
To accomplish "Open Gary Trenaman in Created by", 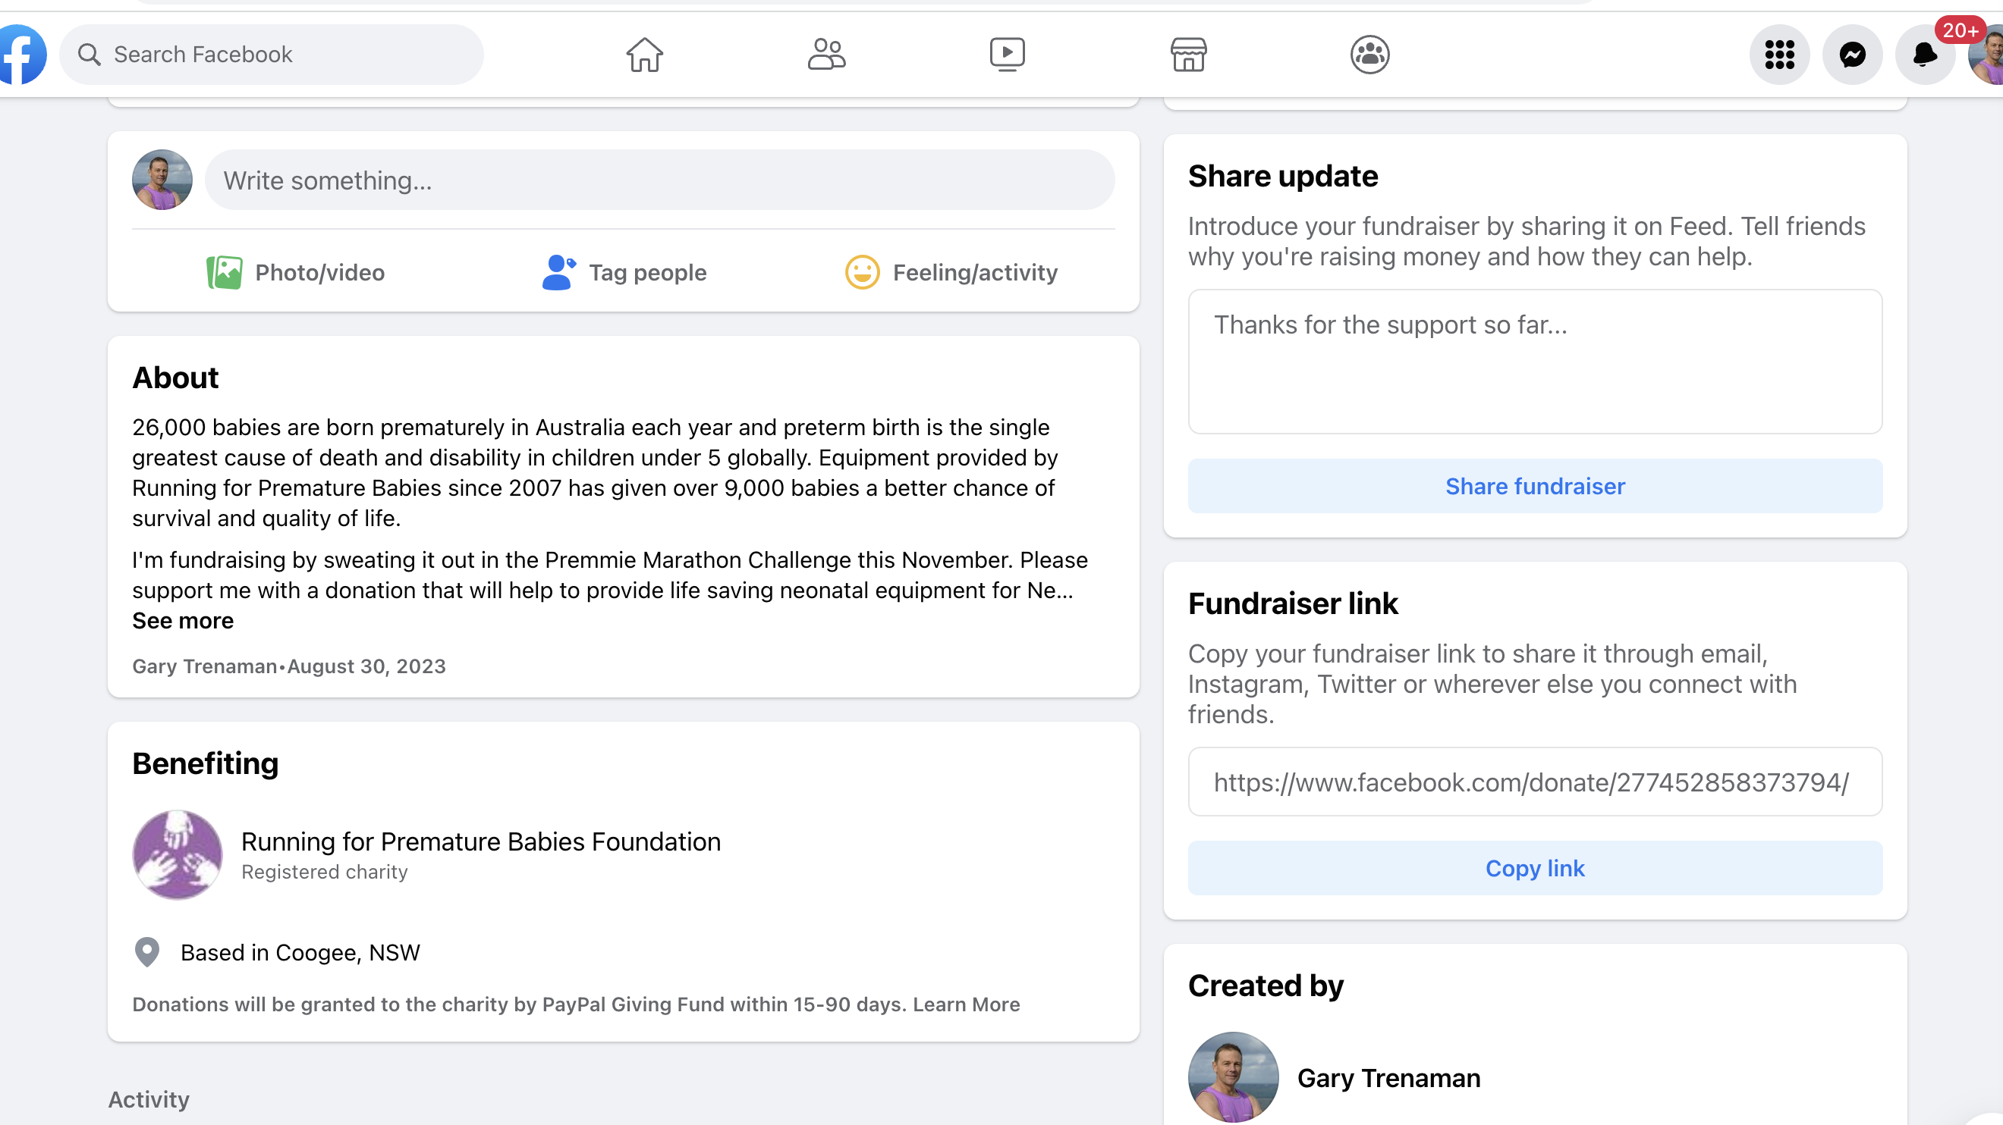I will pos(1388,1079).
